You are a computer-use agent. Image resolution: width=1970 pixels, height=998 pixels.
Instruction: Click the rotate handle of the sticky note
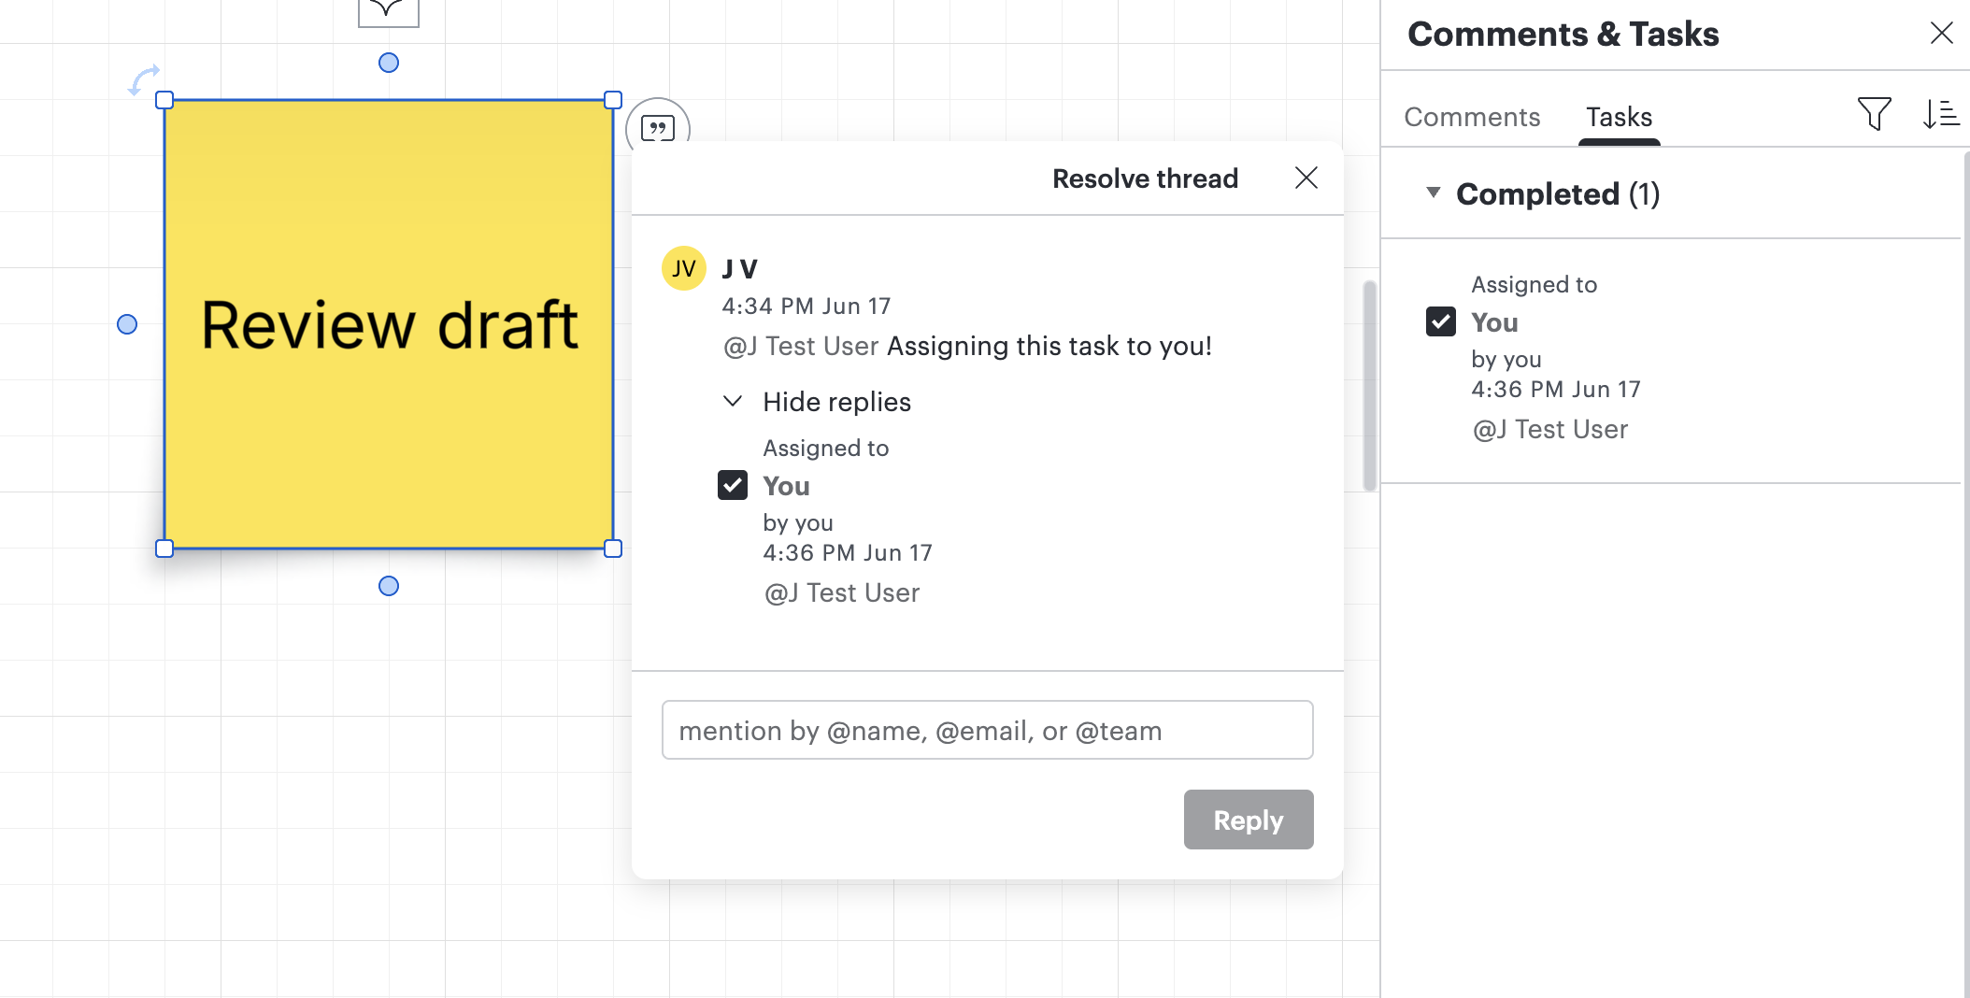coord(144,79)
